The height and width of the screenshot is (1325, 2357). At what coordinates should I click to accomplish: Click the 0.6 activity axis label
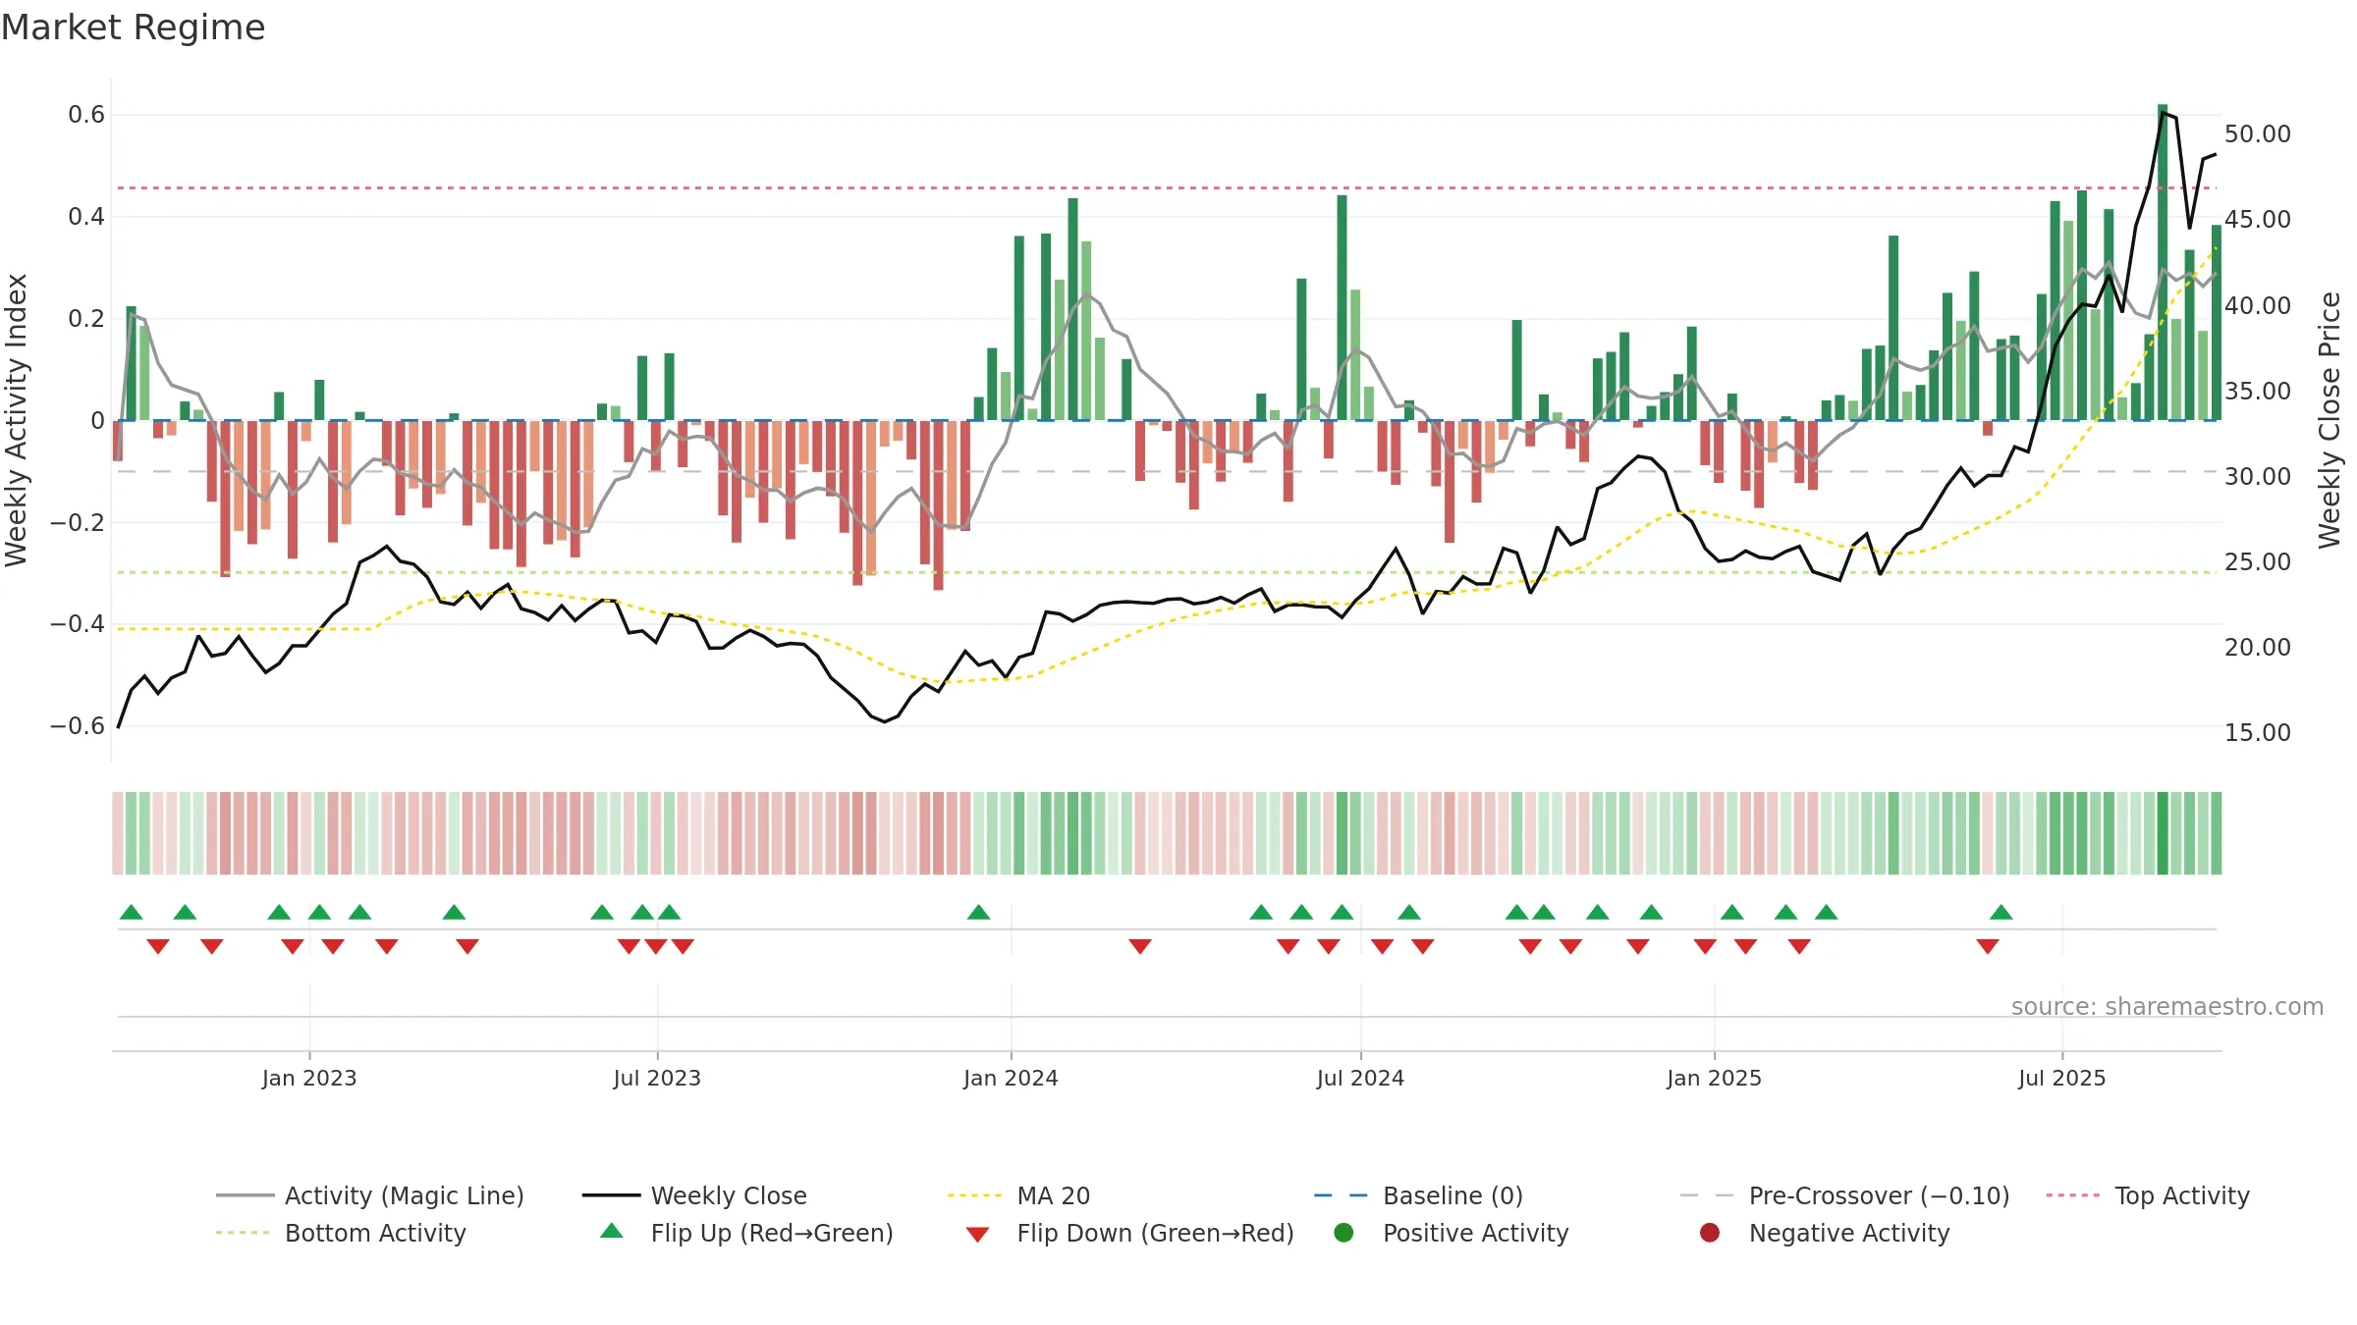pos(86,115)
